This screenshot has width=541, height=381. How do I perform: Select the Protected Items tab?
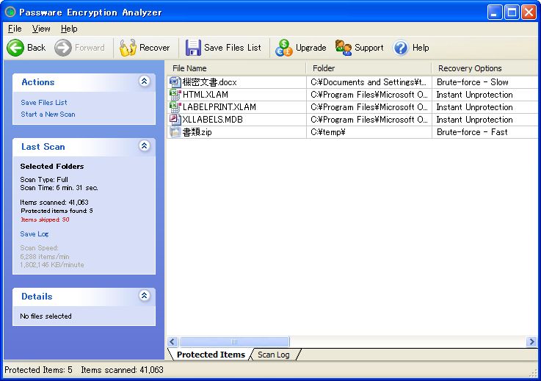click(211, 355)
